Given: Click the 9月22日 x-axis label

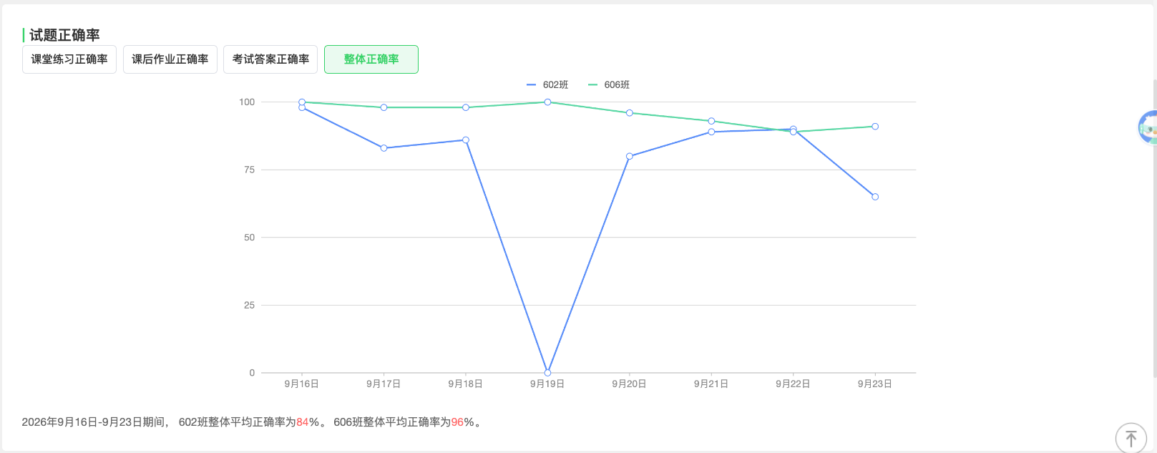Looking at the screenshot, I should [793, 384].
